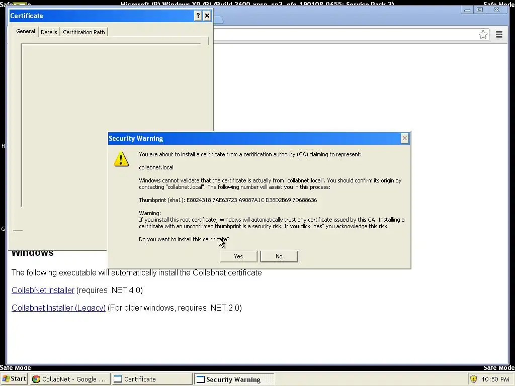Click the 10:50 PM system clock
515x386 pixels.
tap(495, 379)
